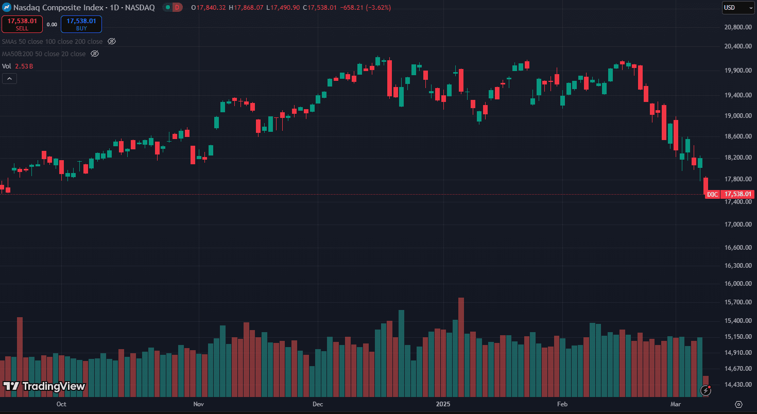This screenshot has width=757, height=414.
Task: Click the 19,000.00 price axis label
Action: click(x=738, y=116)
